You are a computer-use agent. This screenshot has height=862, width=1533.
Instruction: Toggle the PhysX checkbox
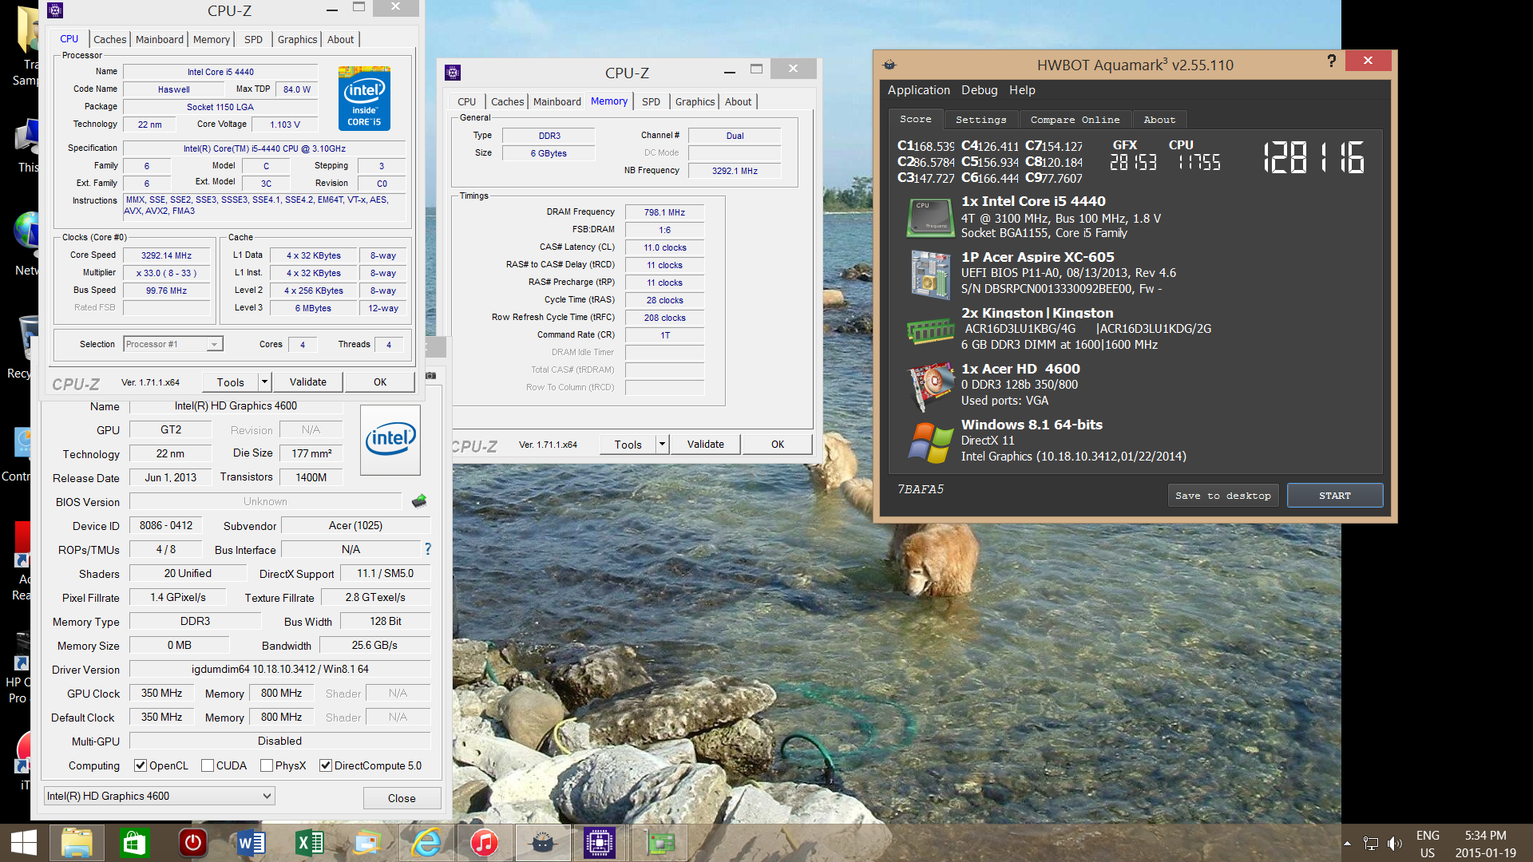click(267, 765)
